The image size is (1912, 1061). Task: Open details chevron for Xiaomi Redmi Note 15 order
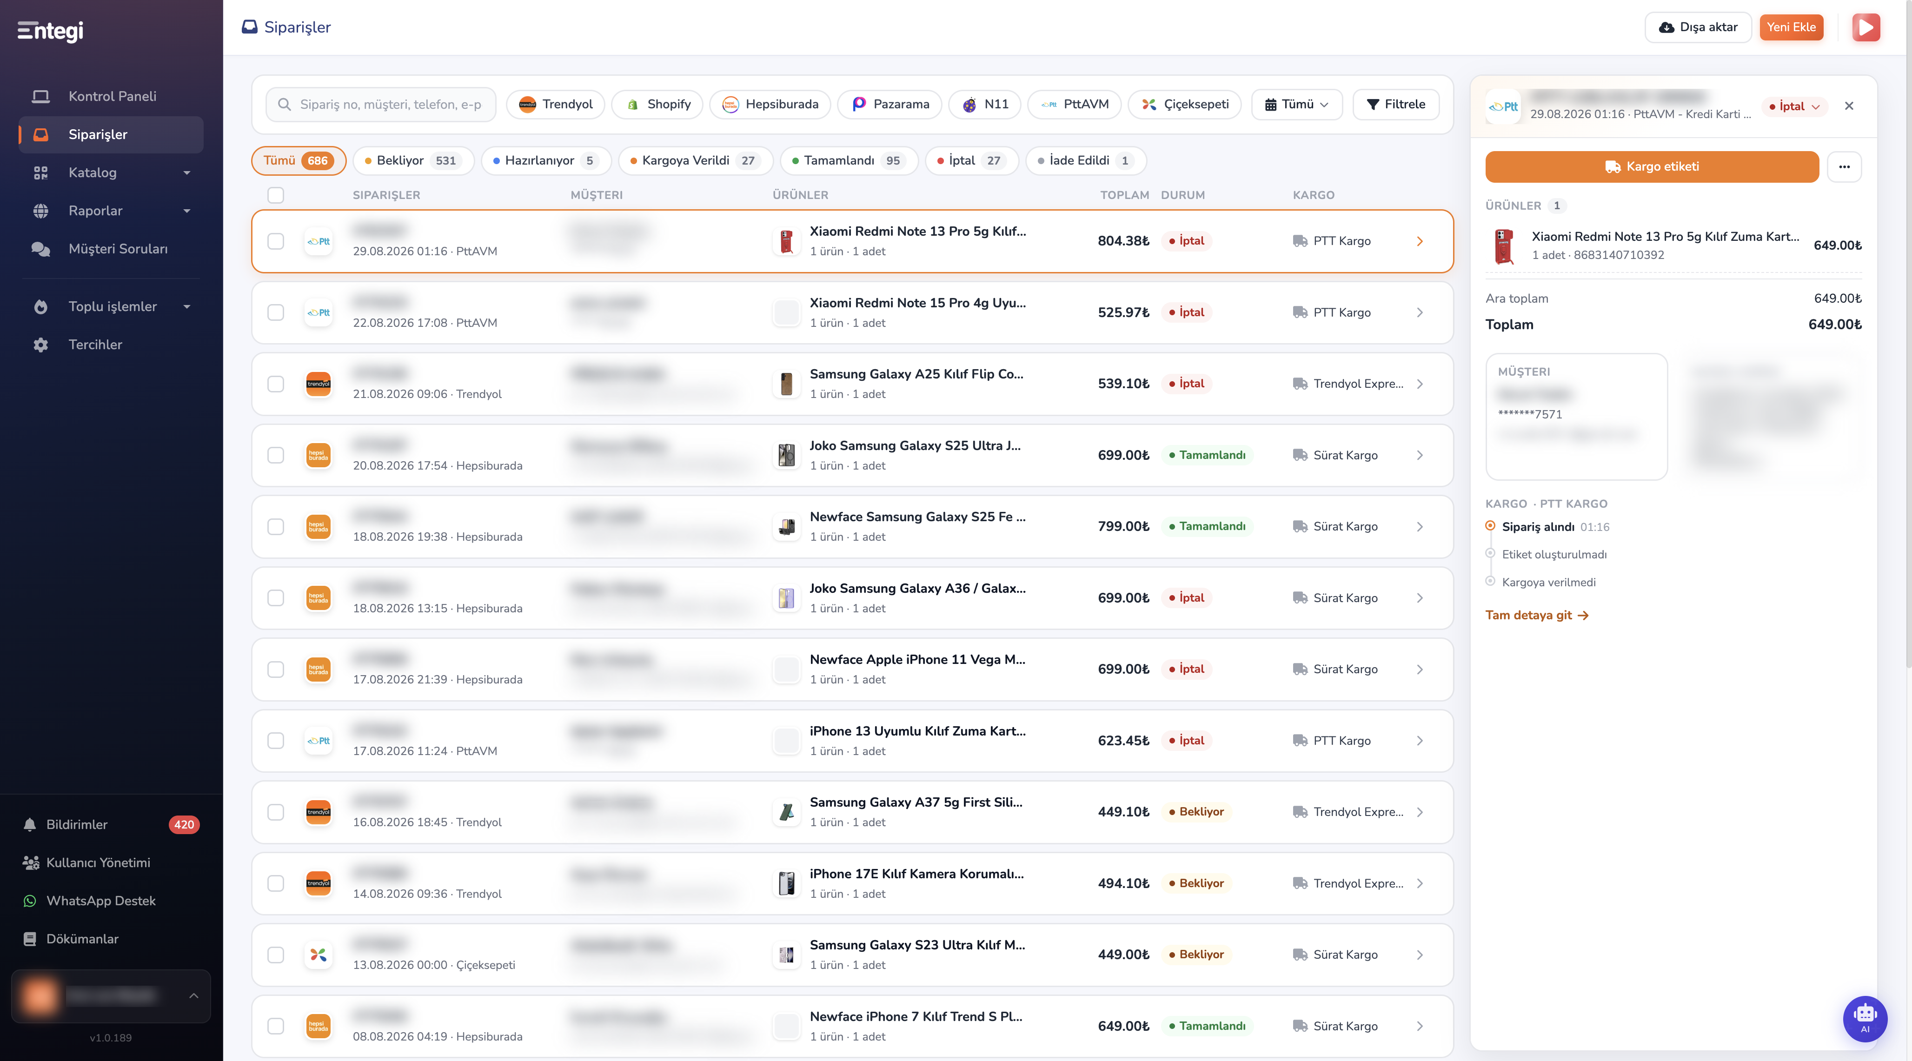[x=1420, y=312]
